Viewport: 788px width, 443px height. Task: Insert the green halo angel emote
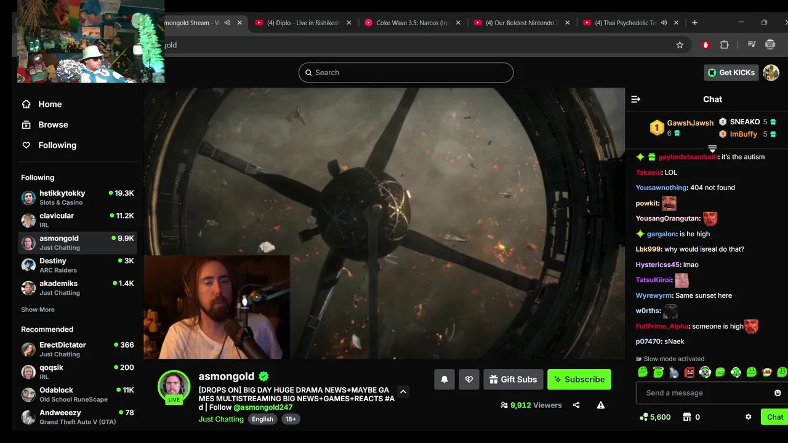click(x=658, y=372)
